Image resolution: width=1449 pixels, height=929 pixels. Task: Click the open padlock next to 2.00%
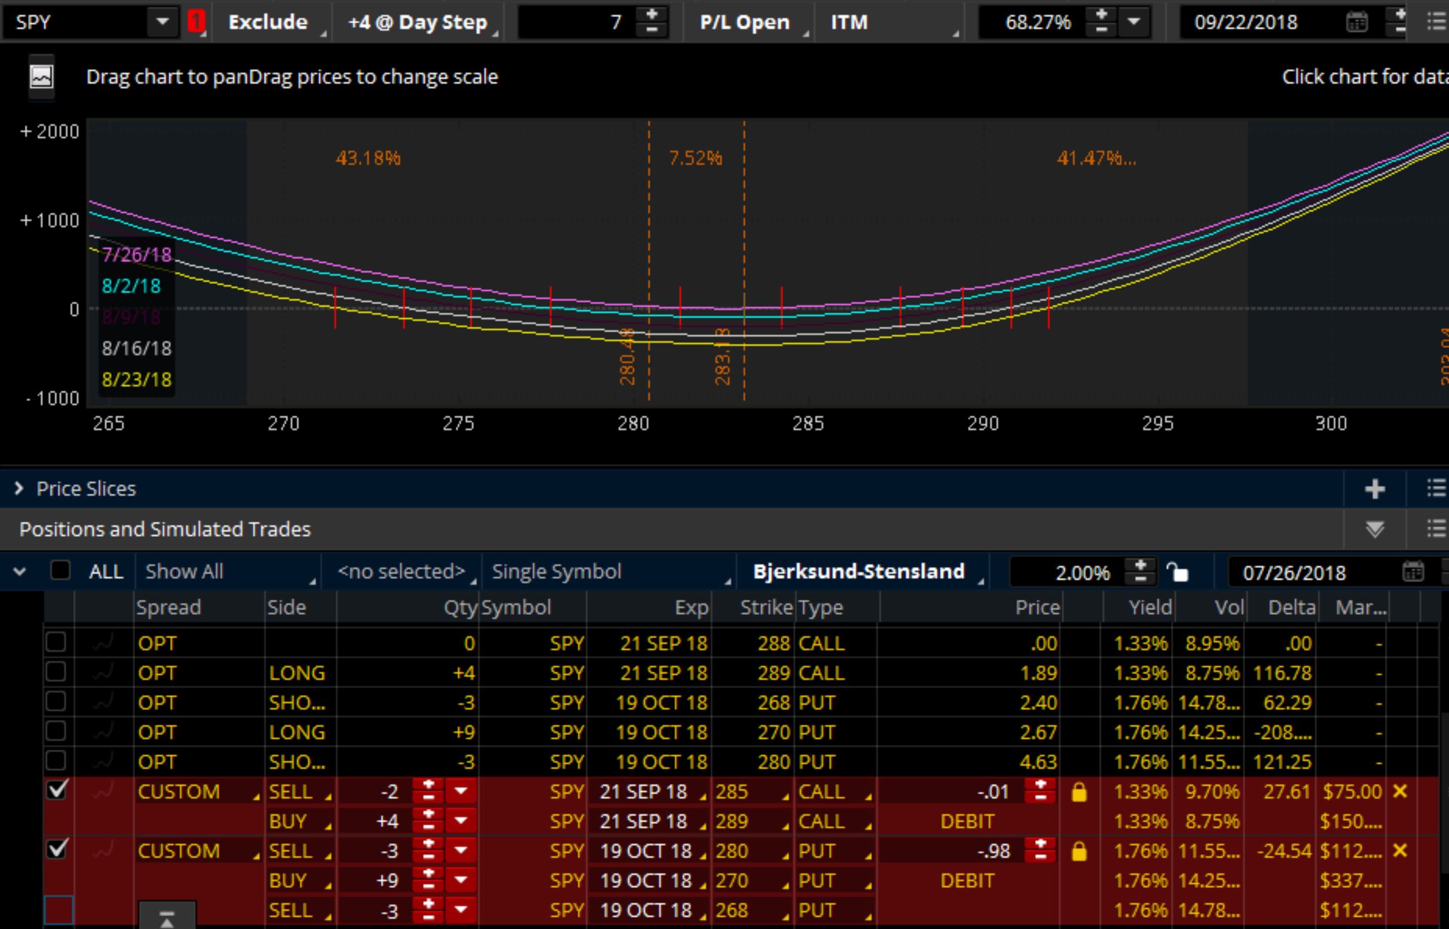click(1177, 572)
